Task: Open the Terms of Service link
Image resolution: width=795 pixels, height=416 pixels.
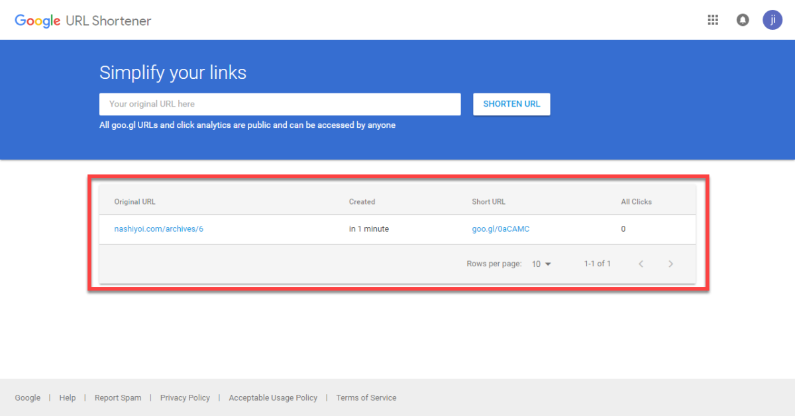Action: [x=366, y=397]
